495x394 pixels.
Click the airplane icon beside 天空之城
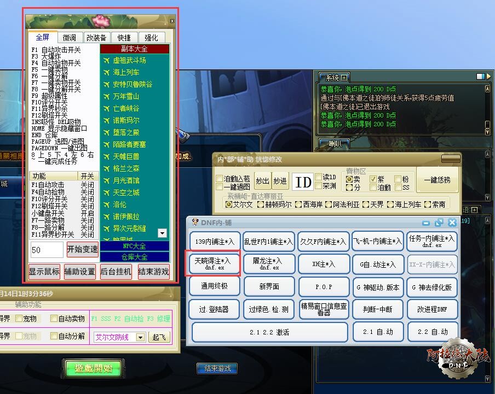coord(106,193)
